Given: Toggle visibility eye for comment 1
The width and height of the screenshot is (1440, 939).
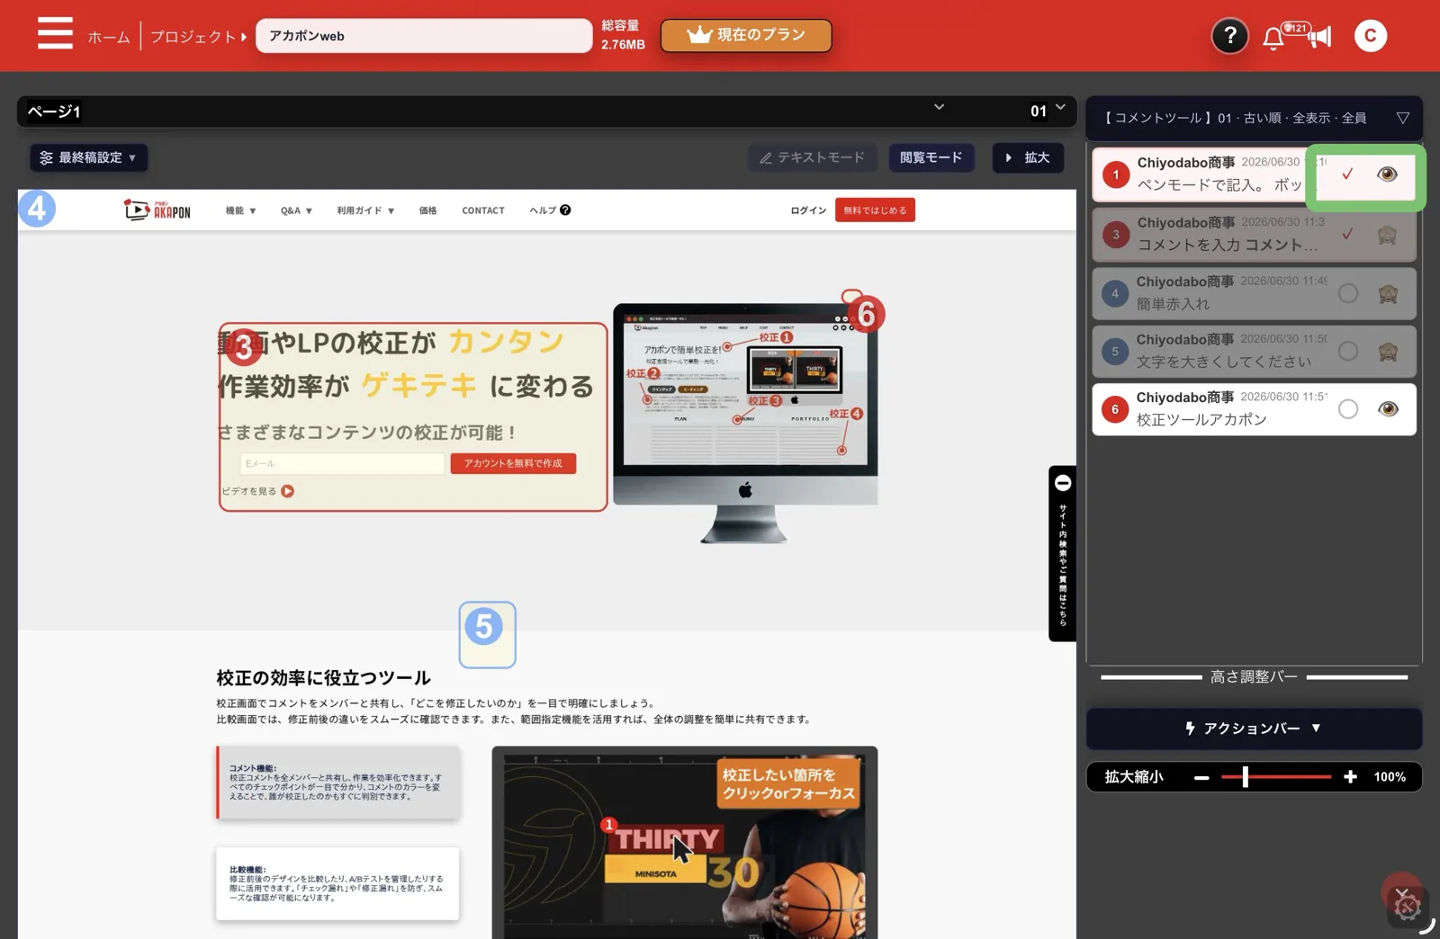Looking at the screenshot, I should (1387, 174).
